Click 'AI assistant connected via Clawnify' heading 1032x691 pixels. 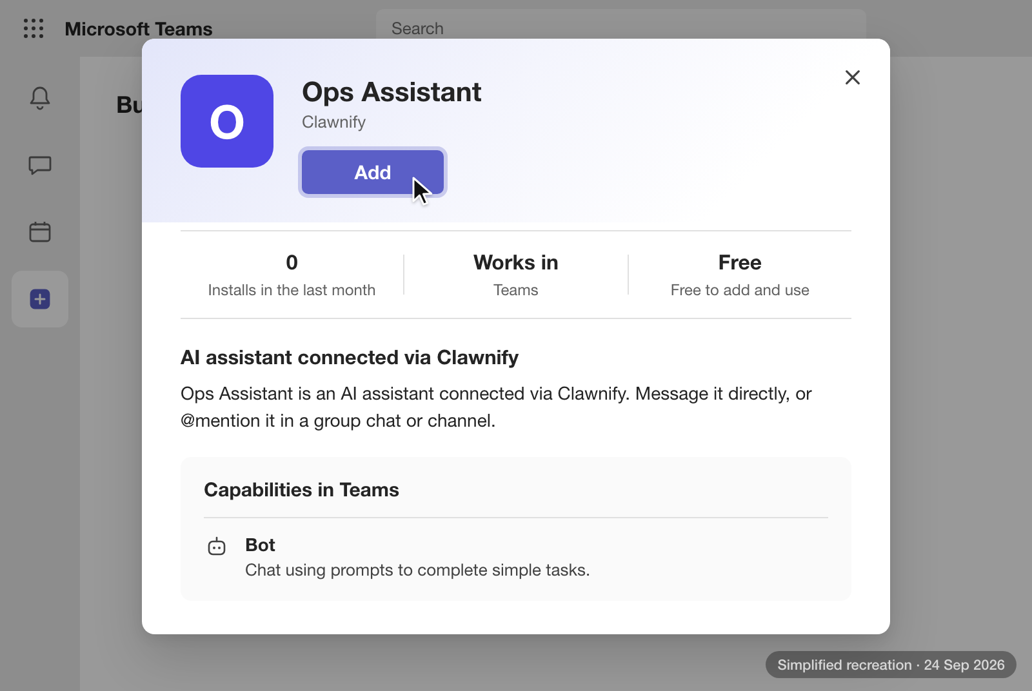coord(350,357)
